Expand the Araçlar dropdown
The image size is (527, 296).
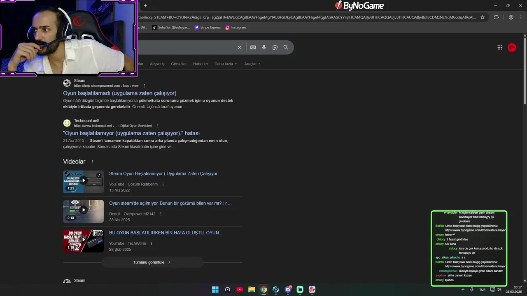pos(252,64)
